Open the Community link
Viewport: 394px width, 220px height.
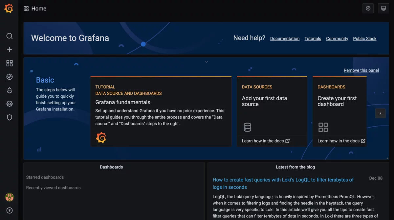pyautogui.click(x=337, y=38)
